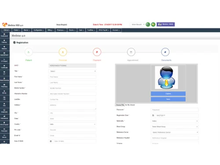Open the Country dropdown showing India

coord(72,124)
